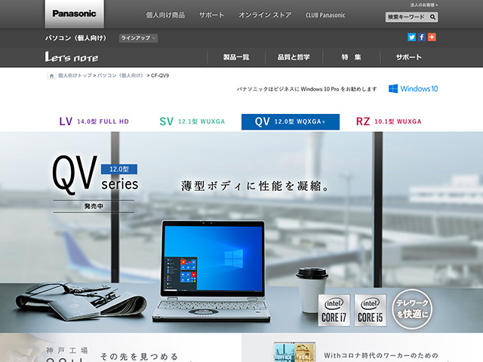Viewport: 483px width, 362px height.
Task: Click the QV laptop product image
Action: pyautogui.click(x=212, y=271)
